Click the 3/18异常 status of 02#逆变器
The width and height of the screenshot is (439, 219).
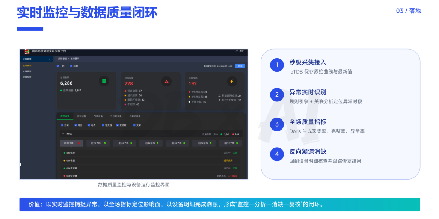pos(233,176)
